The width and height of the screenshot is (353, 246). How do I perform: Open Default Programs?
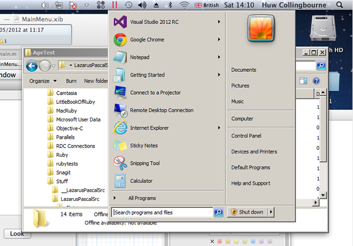[x=250, y=168]
